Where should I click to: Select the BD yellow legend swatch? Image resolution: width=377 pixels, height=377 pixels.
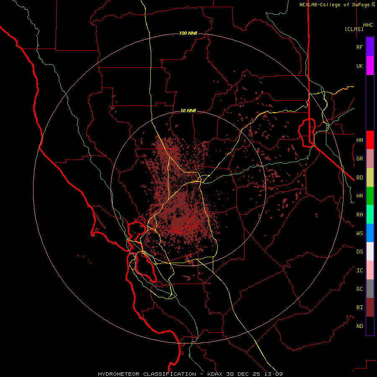click(370, 178)
